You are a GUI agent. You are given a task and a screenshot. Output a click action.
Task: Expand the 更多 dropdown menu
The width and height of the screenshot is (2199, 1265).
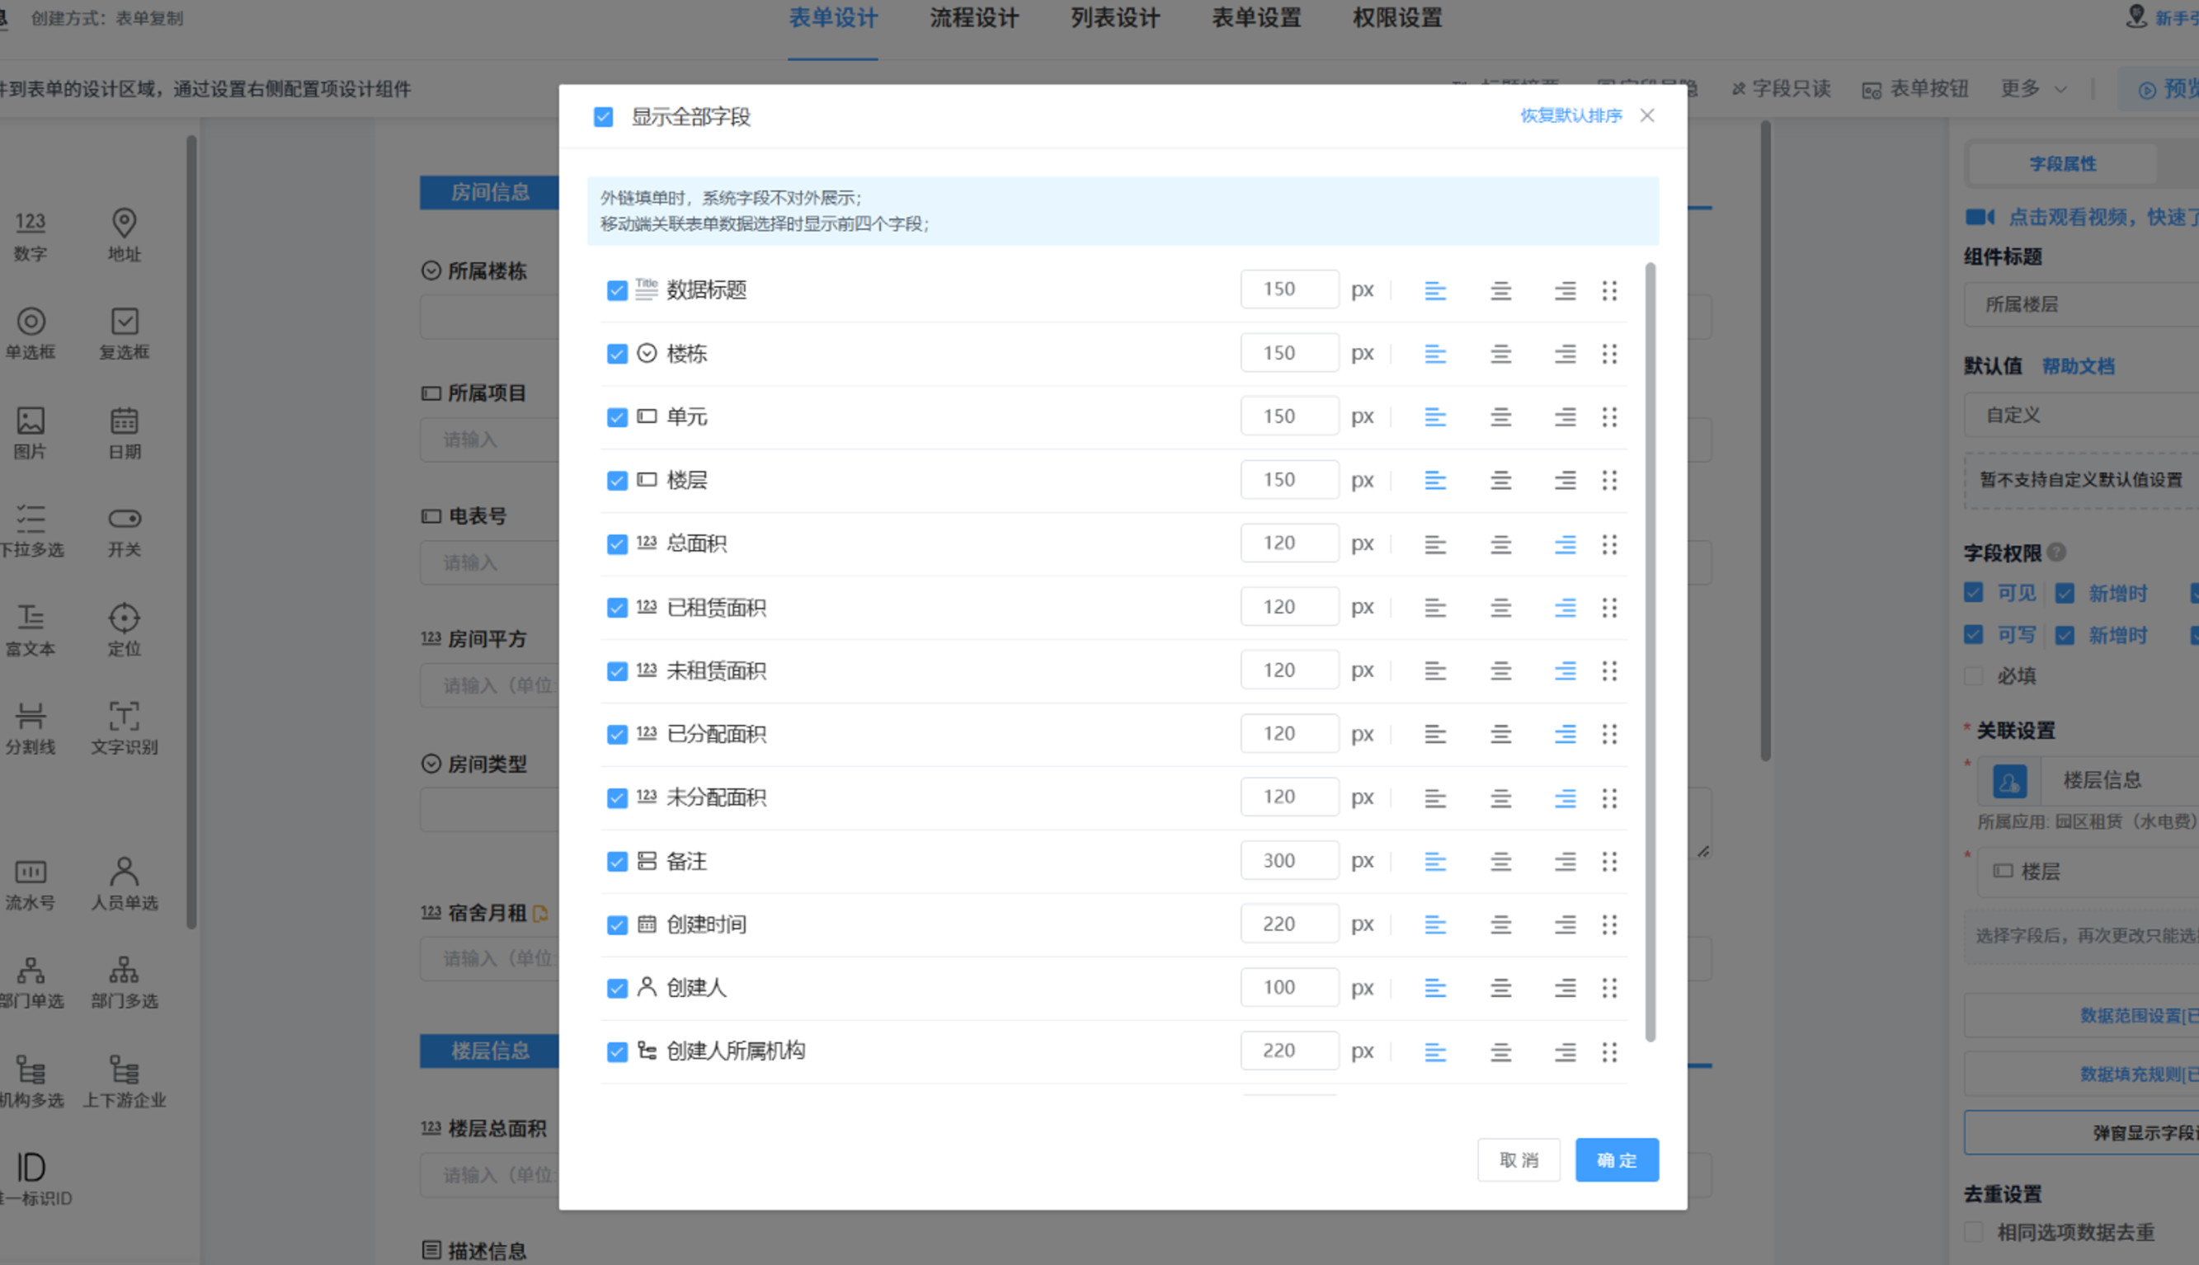(2033, 88)
